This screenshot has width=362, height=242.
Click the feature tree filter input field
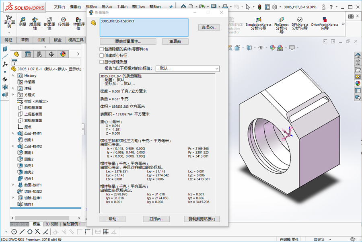pyautogui.click(x=49, y=62)
